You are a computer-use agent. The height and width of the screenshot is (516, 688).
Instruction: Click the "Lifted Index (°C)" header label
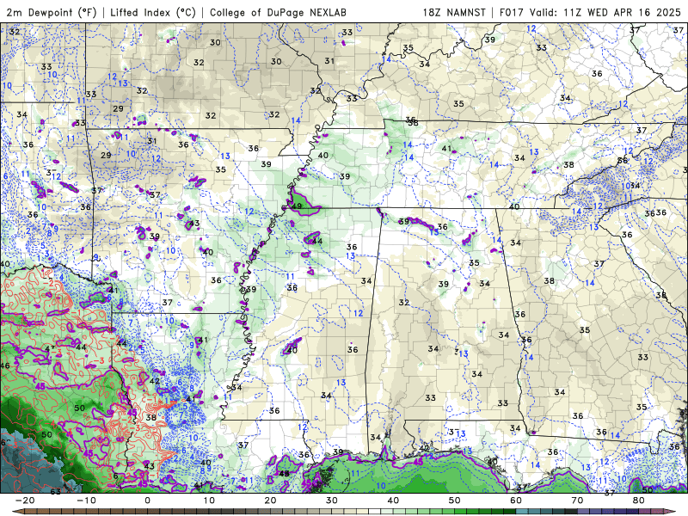153,12
